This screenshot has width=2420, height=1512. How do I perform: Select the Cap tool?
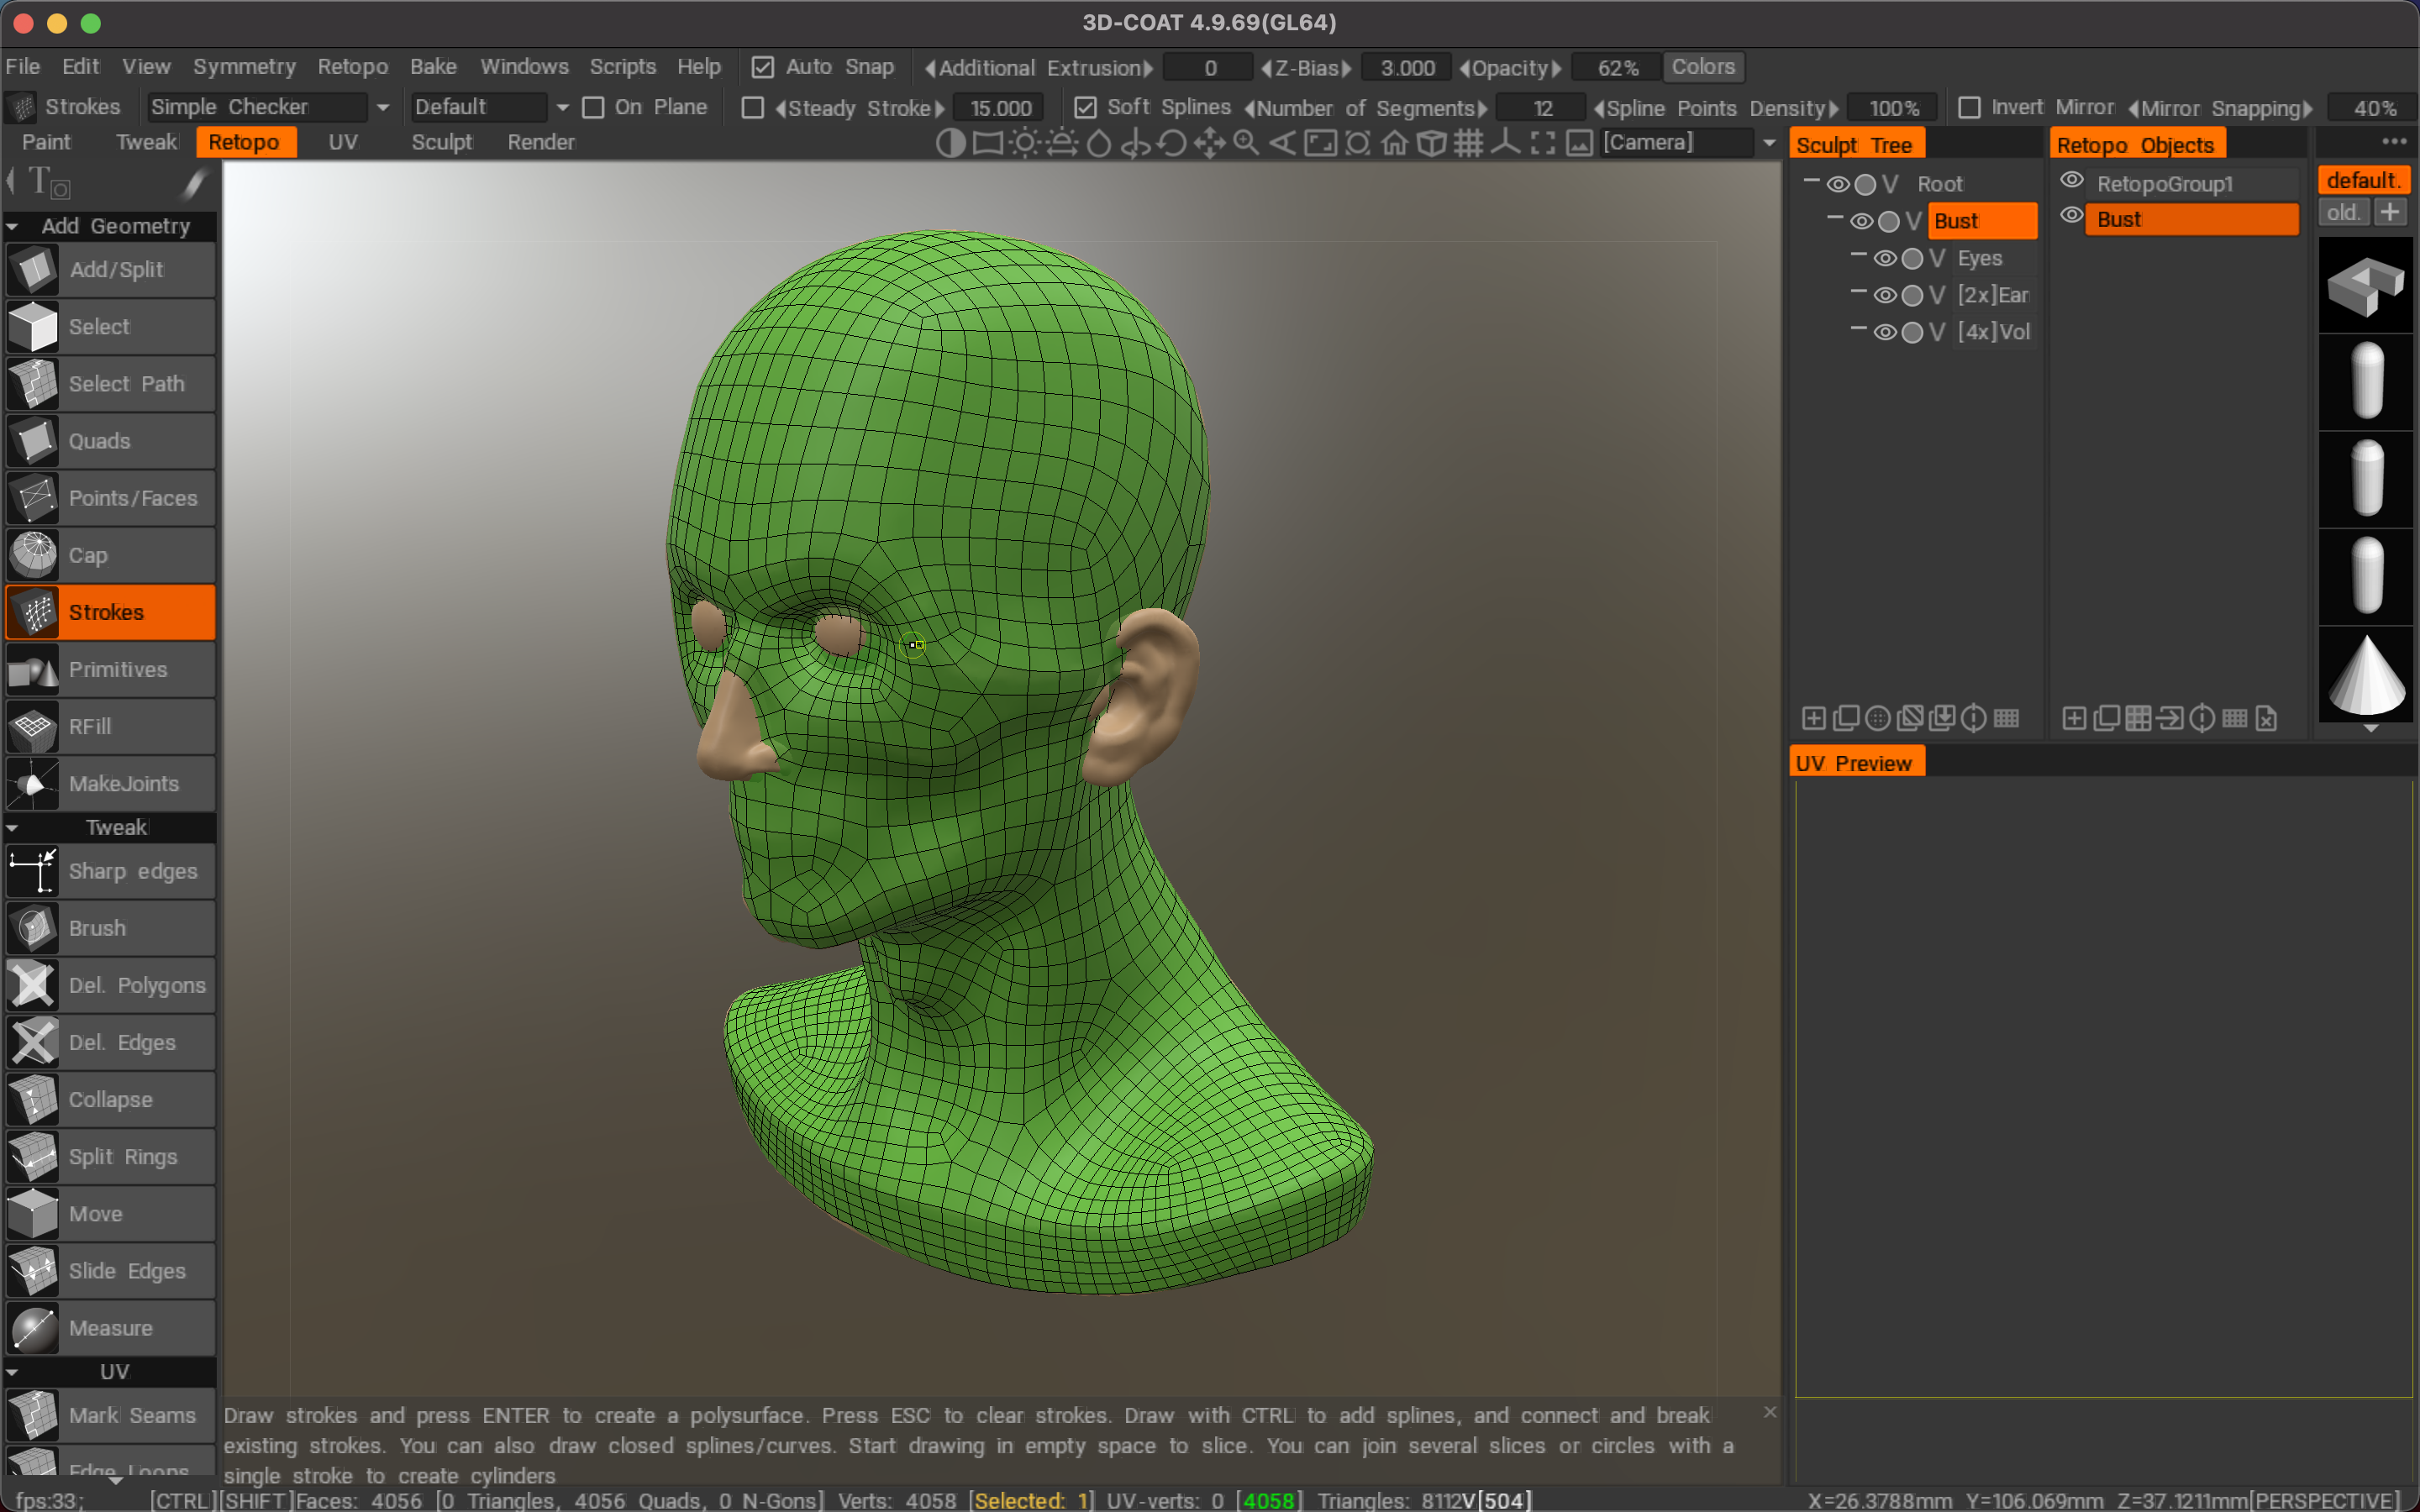click(110, 555)
